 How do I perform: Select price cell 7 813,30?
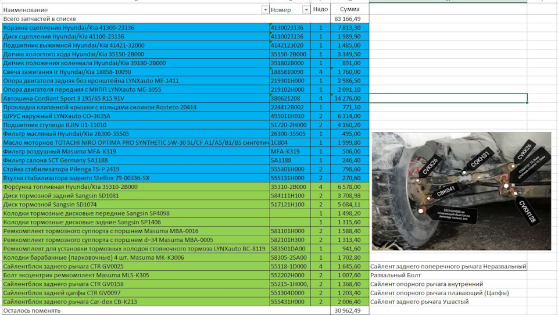coord(349,28)
